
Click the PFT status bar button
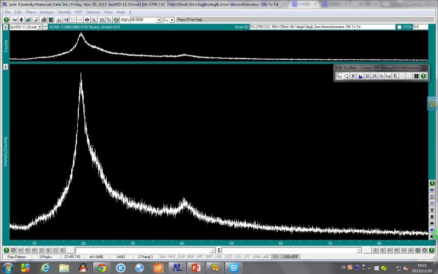click(x=200, y=256)
